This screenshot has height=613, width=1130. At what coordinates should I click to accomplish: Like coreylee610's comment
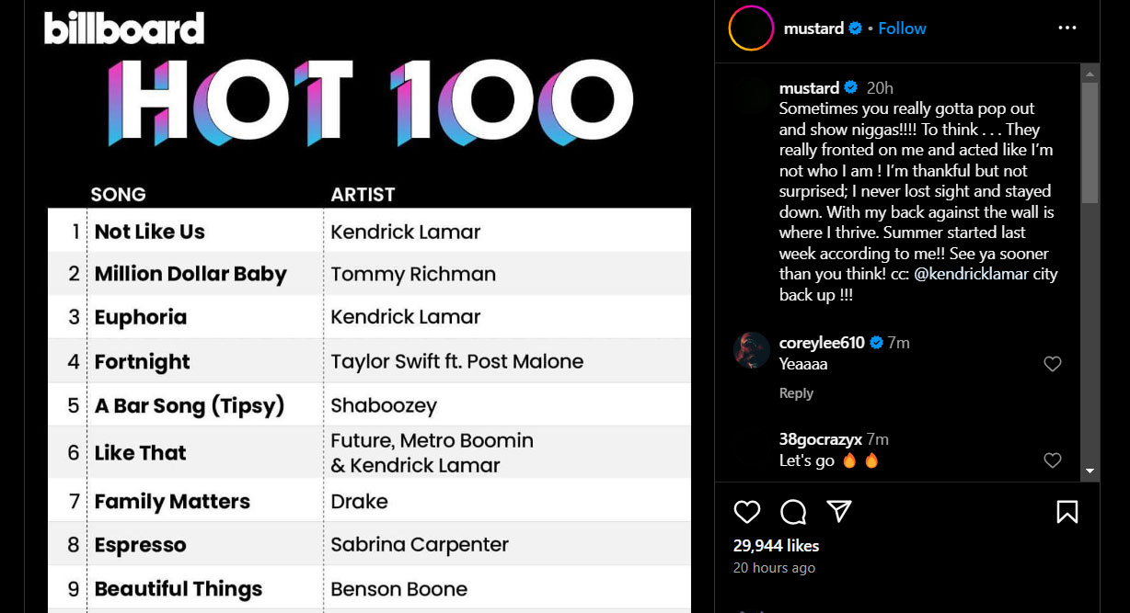pyautogui.click(x=1053, y=364)
